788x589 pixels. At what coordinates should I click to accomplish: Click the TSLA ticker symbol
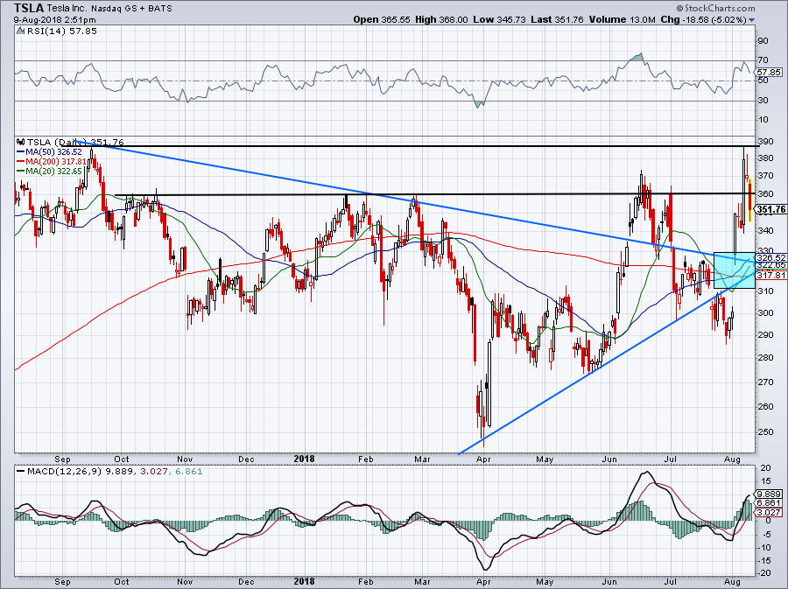coord(30,8)
